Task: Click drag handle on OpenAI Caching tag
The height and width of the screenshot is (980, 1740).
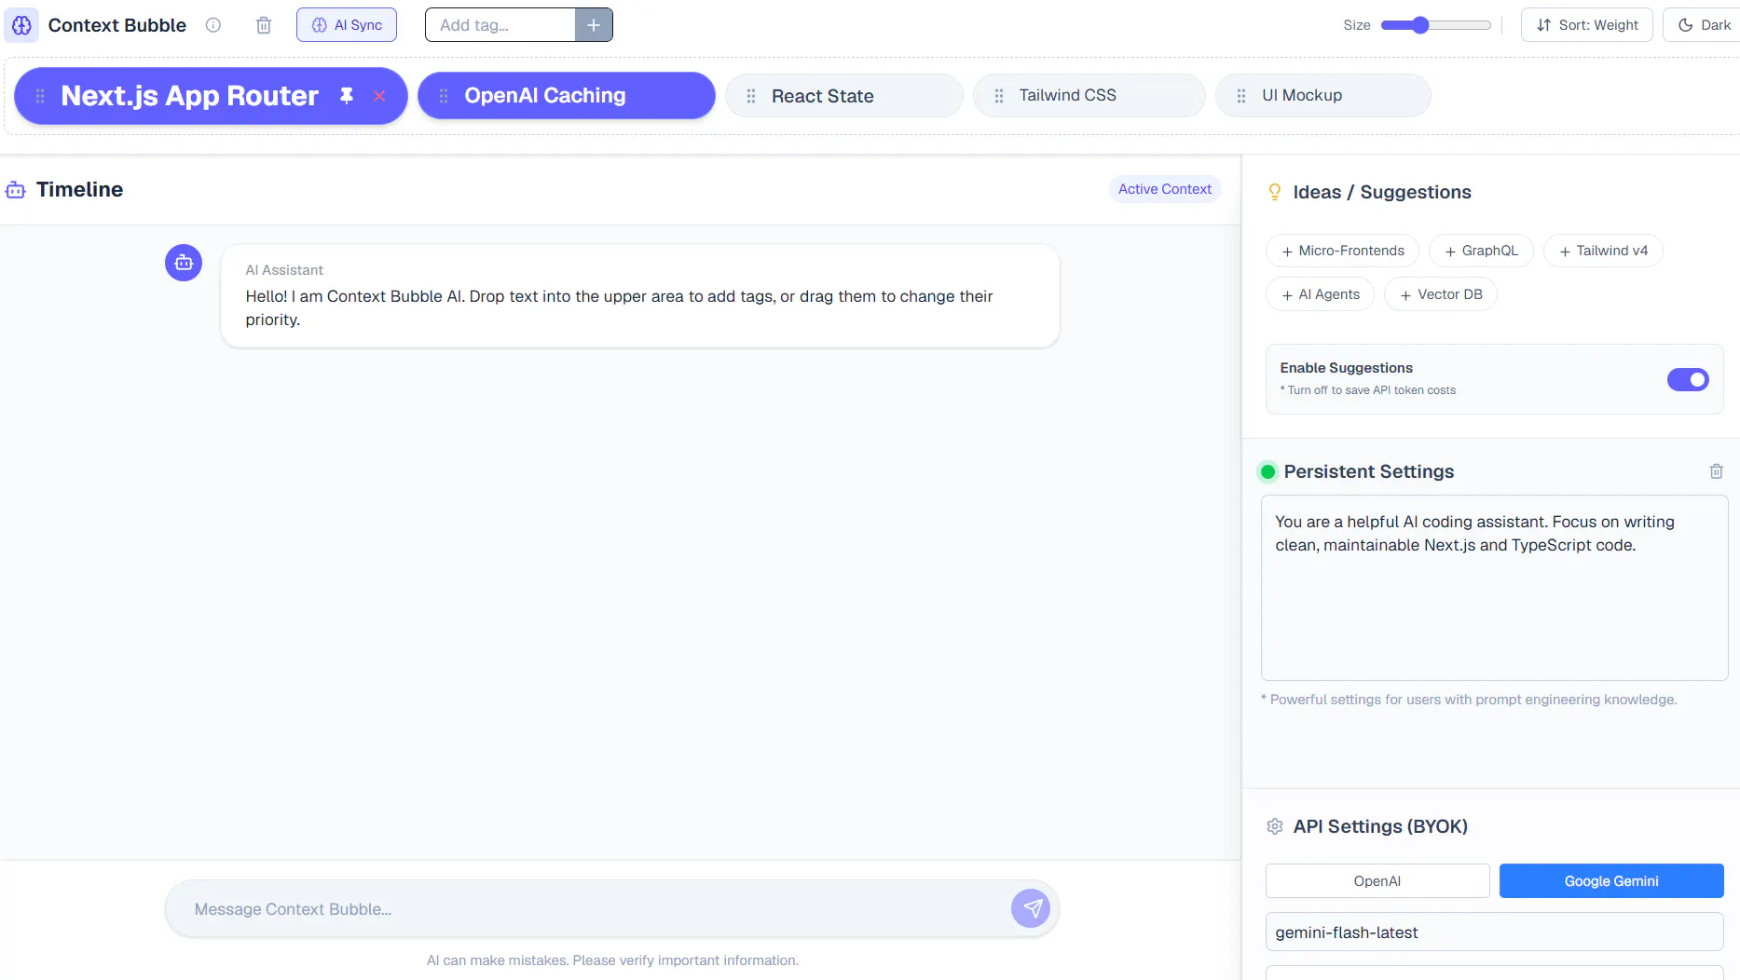Action: [444, 96]
